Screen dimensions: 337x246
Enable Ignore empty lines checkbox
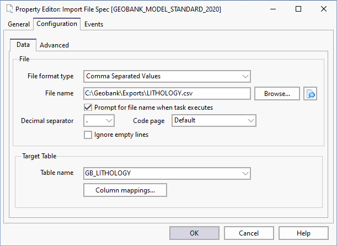pos(88,134)
